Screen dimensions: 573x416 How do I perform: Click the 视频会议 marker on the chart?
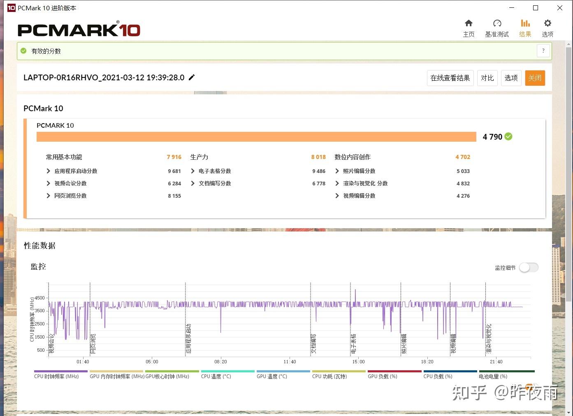point(52,344)
